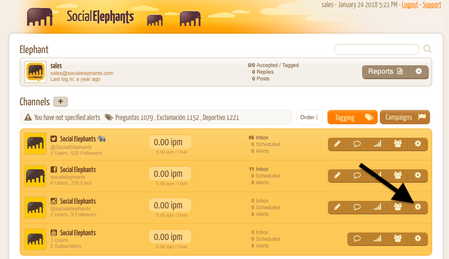Open conversations for Instagram @socialelephants channel
The height and width of the screenshot is (259, 449).
[357, 207]
